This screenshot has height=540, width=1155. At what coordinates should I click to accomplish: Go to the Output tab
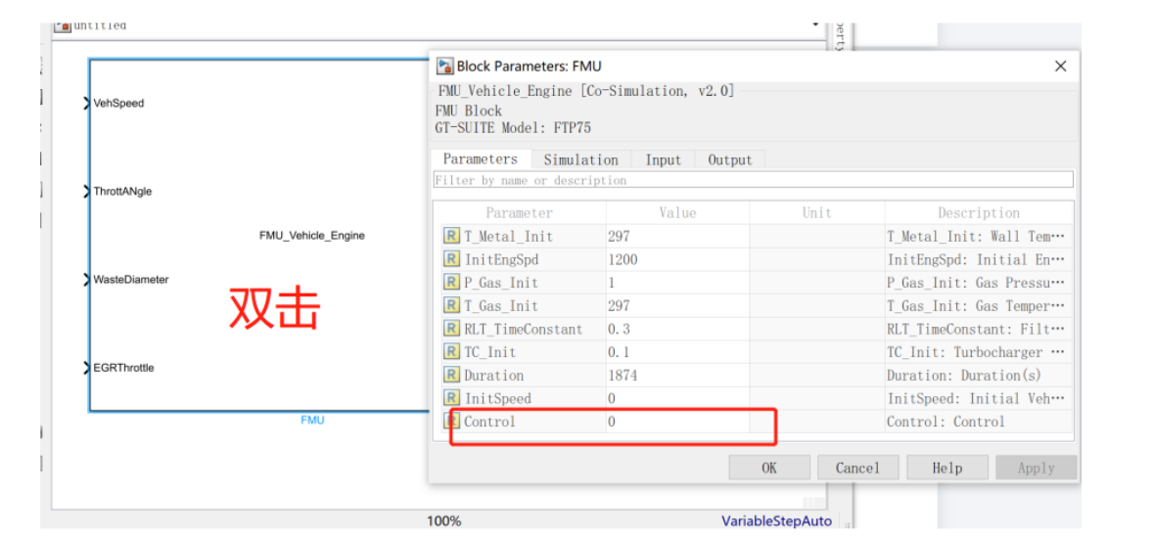(730, 159)
